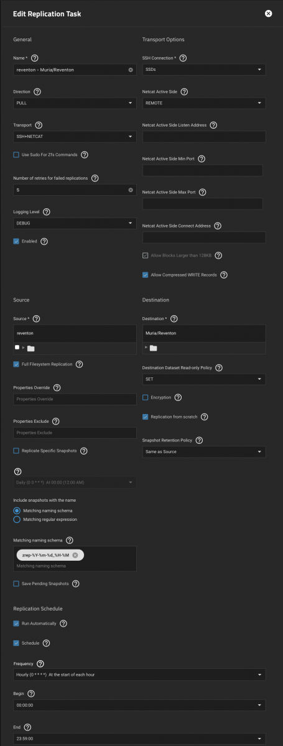This screenshot has height=746, width=283.
Task: Open help tooltip for Name field
Action: point(35,58)
